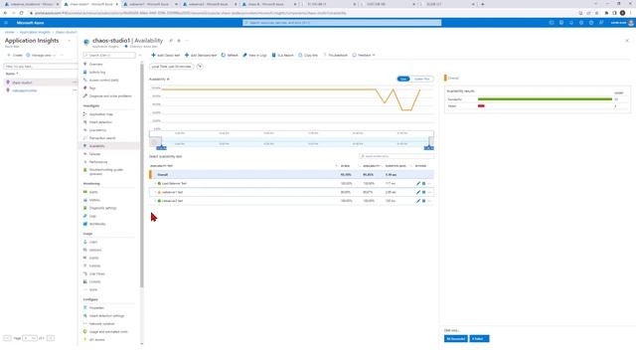Open Tags menu item

coord(92,89)
